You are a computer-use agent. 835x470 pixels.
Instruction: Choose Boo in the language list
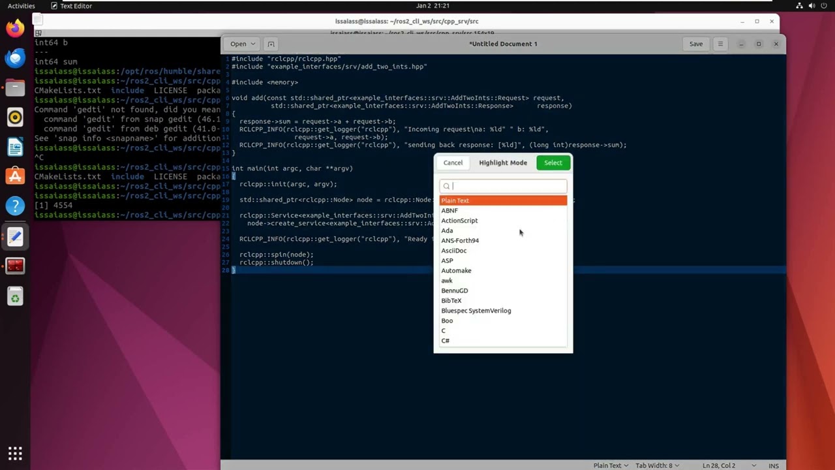pos(503,321)
